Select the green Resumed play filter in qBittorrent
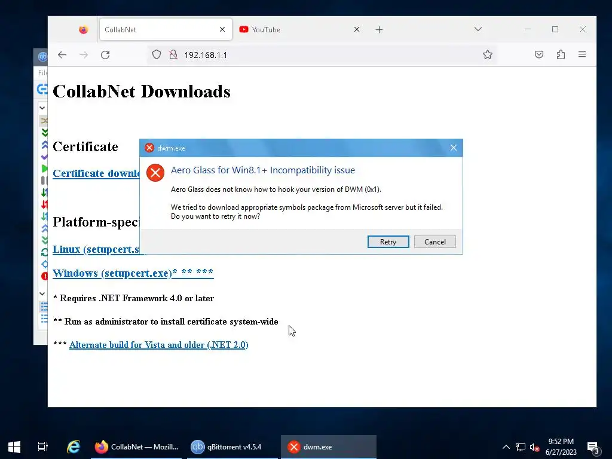Viewport: 612px width, 459px height. point(44,169)
